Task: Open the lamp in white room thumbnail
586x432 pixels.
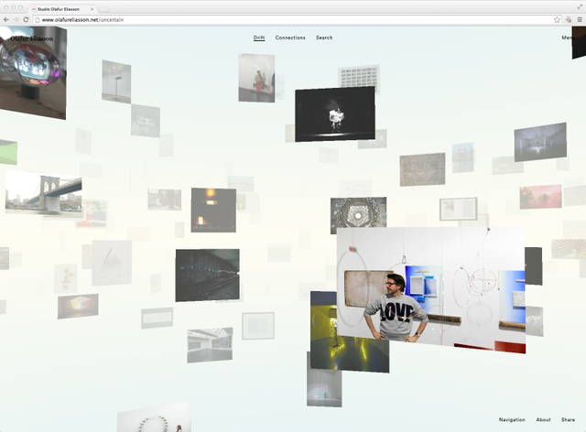Action: point(116,81)
